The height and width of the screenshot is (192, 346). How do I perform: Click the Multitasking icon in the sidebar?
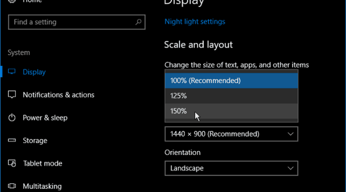[x=12, y=186]
